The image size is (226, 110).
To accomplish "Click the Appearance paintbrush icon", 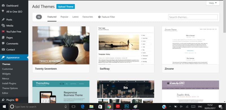I will (3, 57).
